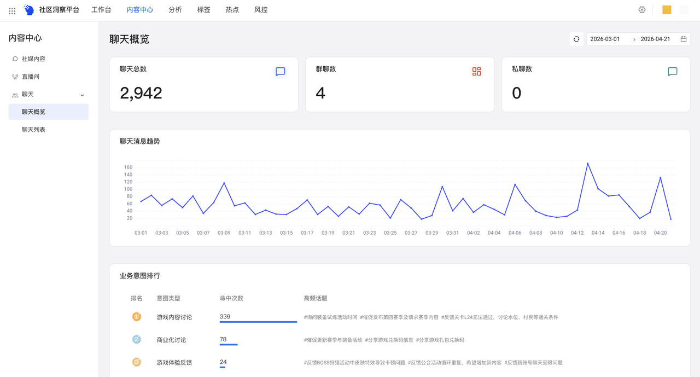This screenshot has height=377, width=700.
Task: Click the #询问装备试炼活动时间 topic tag
Action: click(x=330, y=317)
